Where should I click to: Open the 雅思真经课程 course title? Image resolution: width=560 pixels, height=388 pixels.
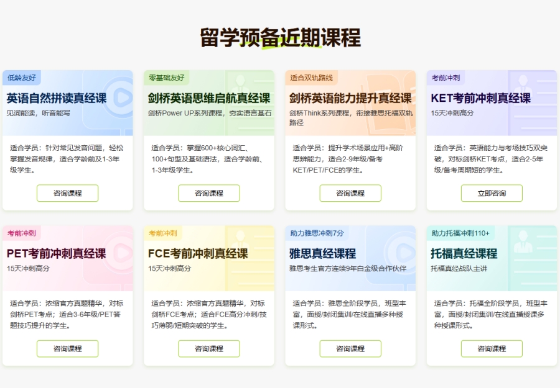322,253
